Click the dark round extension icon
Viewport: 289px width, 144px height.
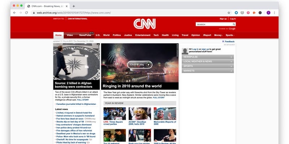(x=260, y=13)
